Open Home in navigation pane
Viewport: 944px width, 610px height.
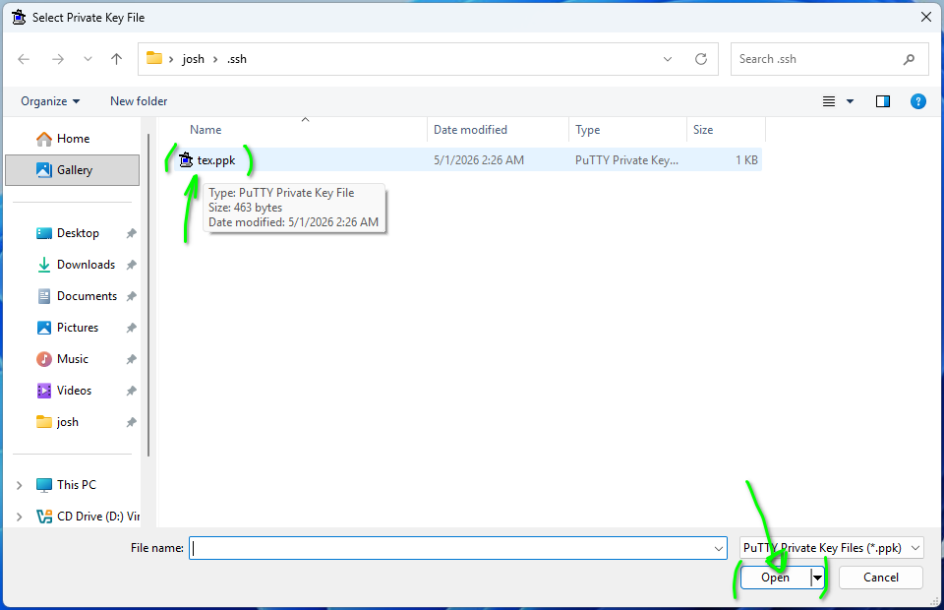(x=73, y=139)
